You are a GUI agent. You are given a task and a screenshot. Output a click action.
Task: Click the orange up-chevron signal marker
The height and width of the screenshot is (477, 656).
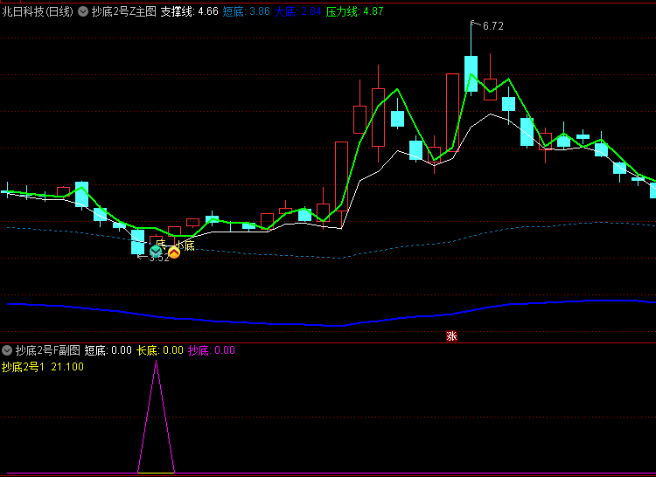pyautogui.click(x=174, y=252)
